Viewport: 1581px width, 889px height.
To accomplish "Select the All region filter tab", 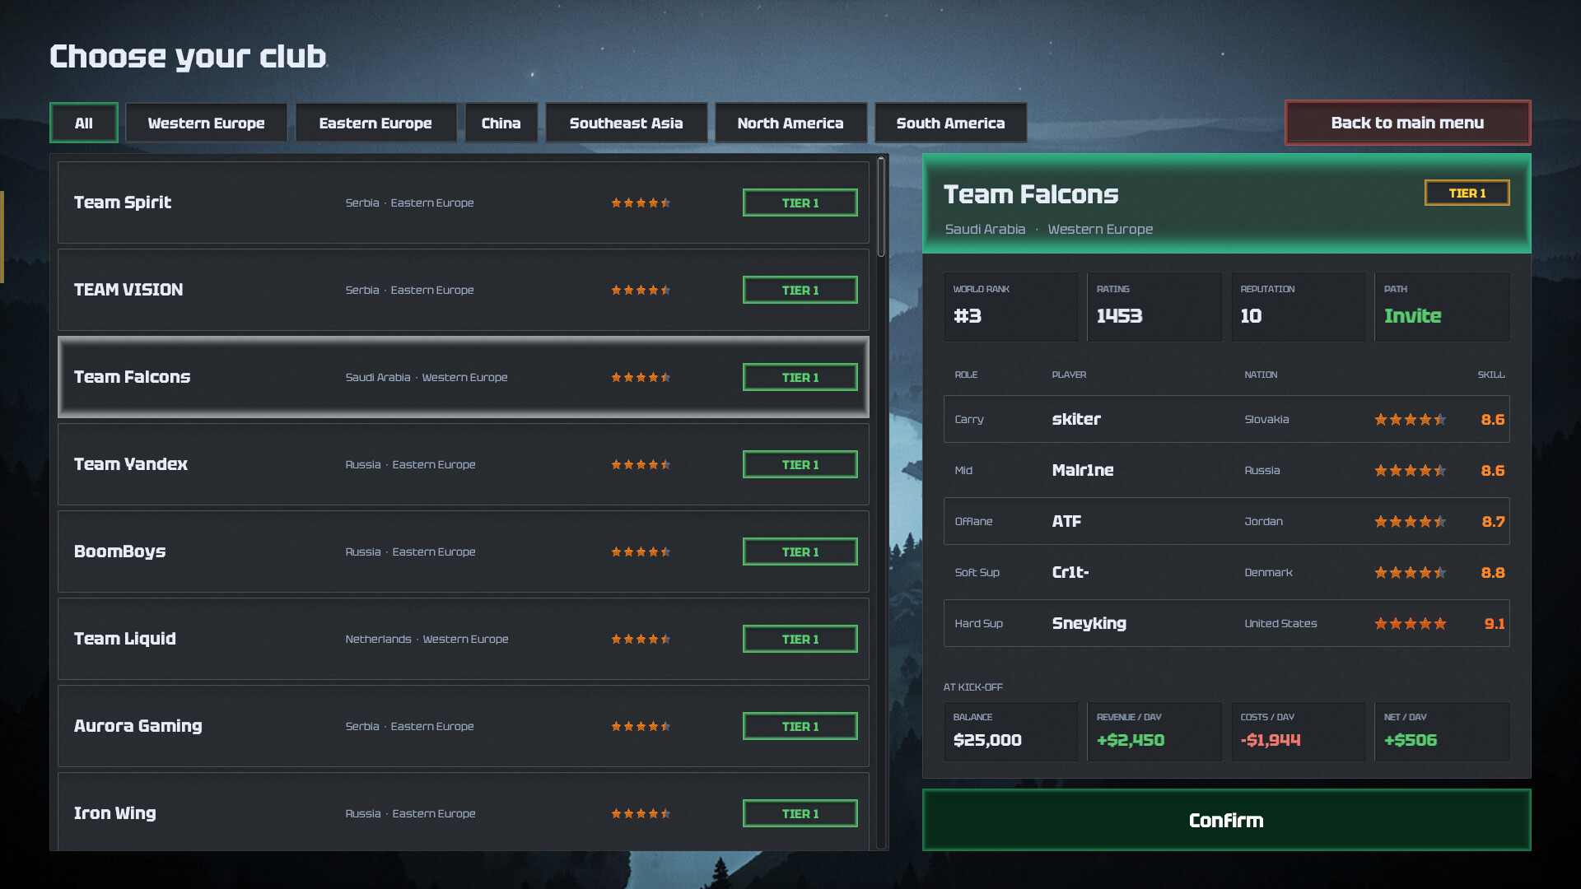I will (83, 123).
